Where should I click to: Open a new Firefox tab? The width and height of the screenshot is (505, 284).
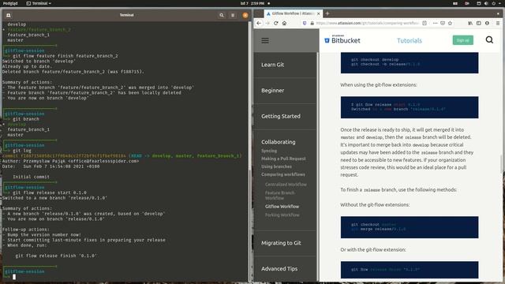tap(327, 13)
